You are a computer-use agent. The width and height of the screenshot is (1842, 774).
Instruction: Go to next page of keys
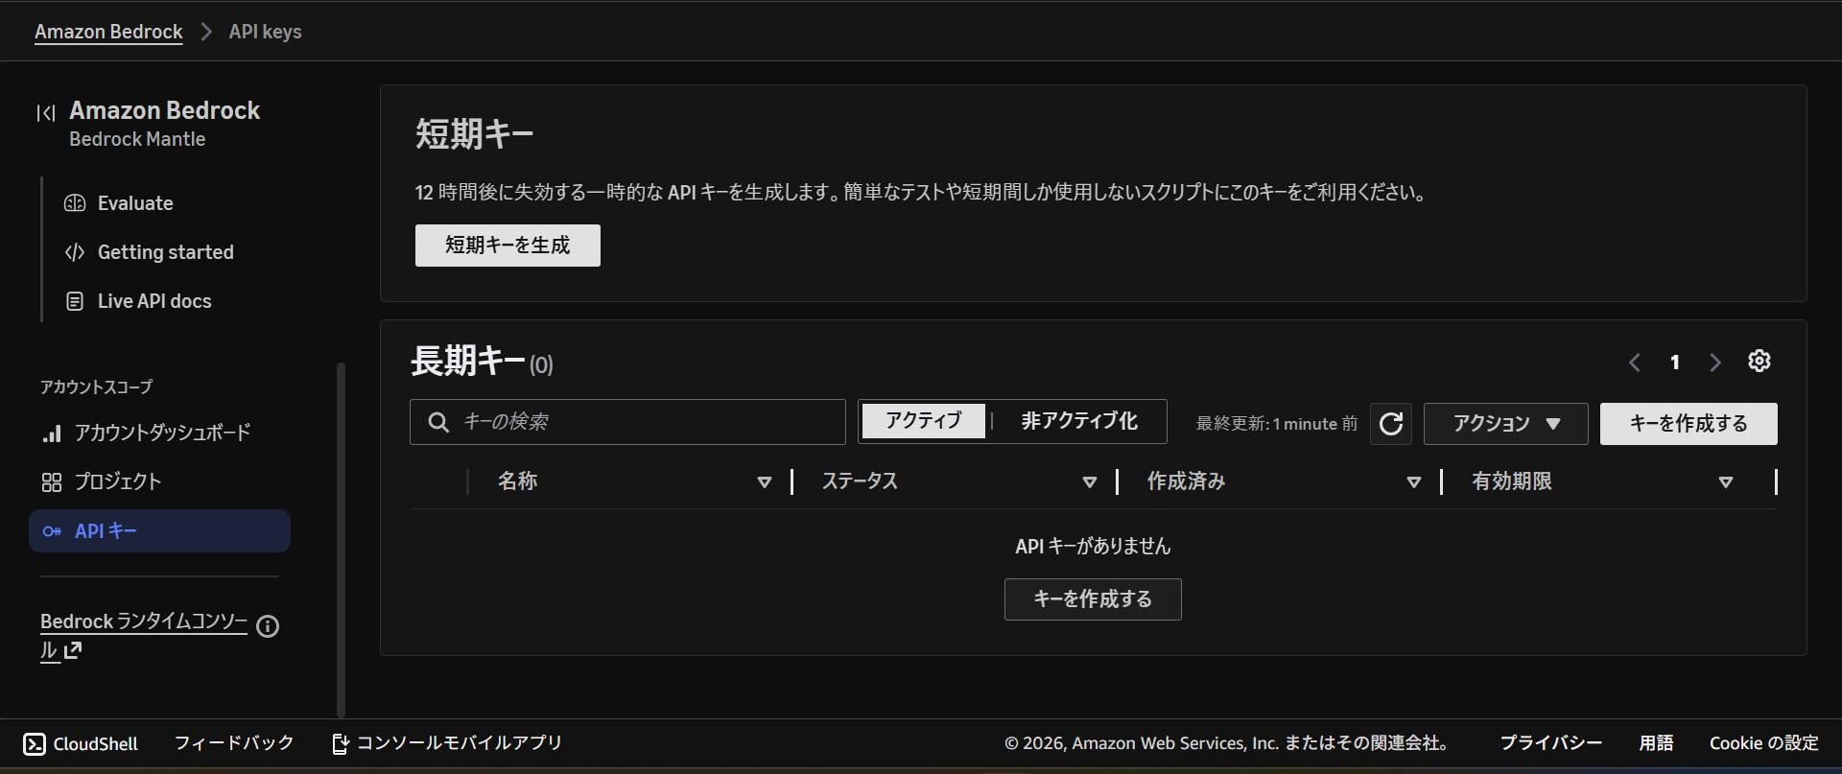point(1715,363)
